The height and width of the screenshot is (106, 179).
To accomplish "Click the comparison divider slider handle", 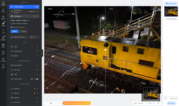I will point(105,50).
